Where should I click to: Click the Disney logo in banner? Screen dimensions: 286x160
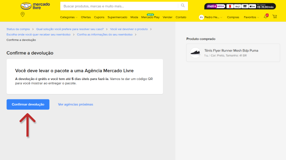pos(237,6)
